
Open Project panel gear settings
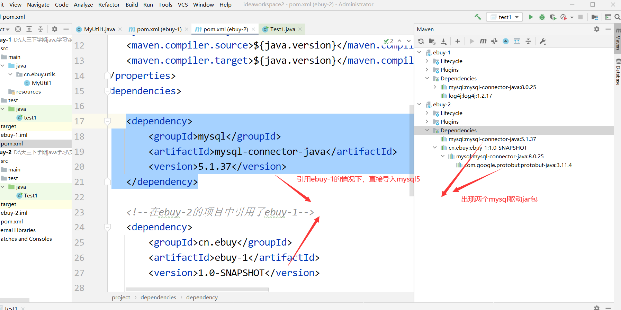point(55,29)
